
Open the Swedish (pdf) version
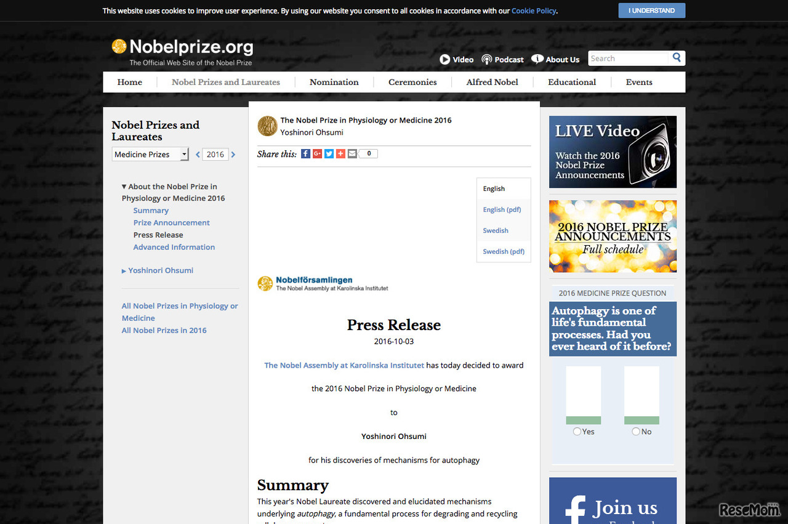tap(504, 251)
